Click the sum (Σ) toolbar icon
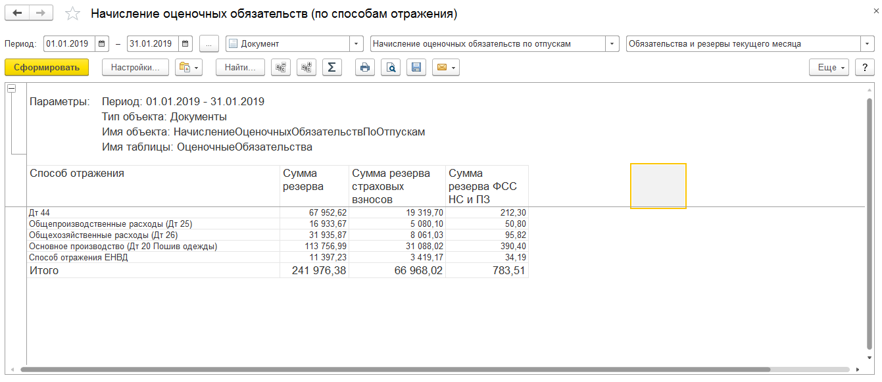Image resolution: width=882 pixels, height=382 pixels. click(332, 67)
